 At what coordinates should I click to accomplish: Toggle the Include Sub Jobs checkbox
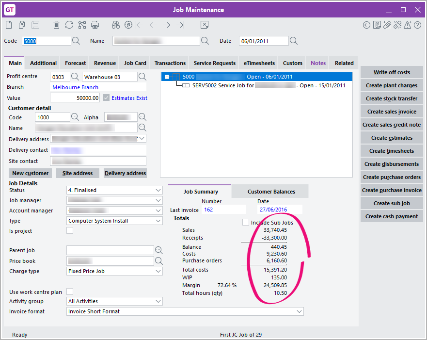pyautogui.click(x=246, y=222)
